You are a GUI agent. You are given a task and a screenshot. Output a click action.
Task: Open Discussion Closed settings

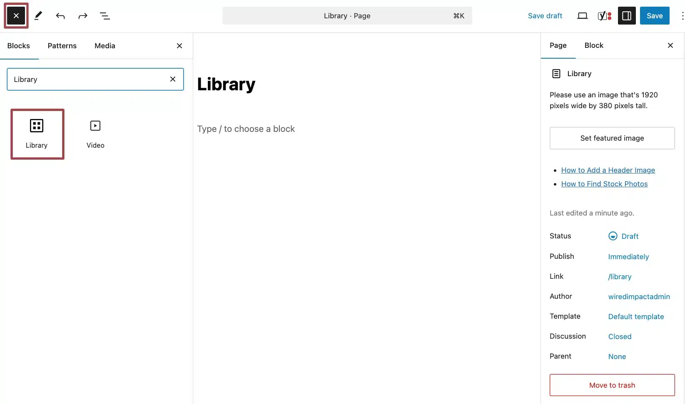click(620, 337)
